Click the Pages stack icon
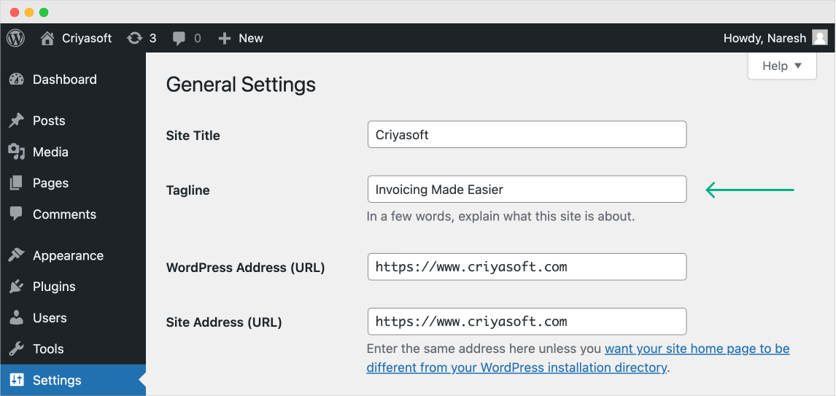 [x=17, y=183]
